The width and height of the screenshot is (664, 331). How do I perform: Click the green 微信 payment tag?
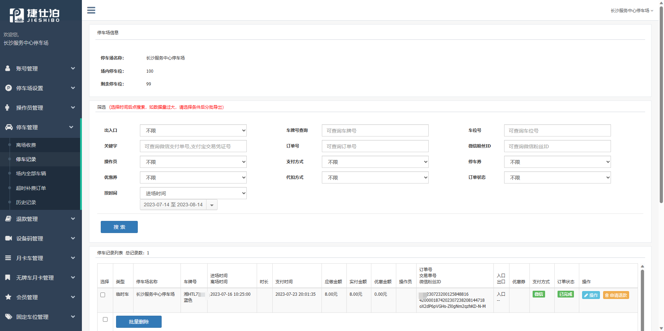coord(539,294)
